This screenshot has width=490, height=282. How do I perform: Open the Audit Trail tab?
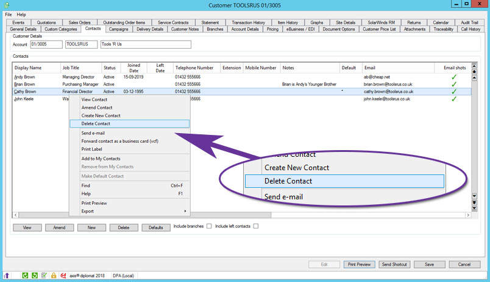coord(469,22)
